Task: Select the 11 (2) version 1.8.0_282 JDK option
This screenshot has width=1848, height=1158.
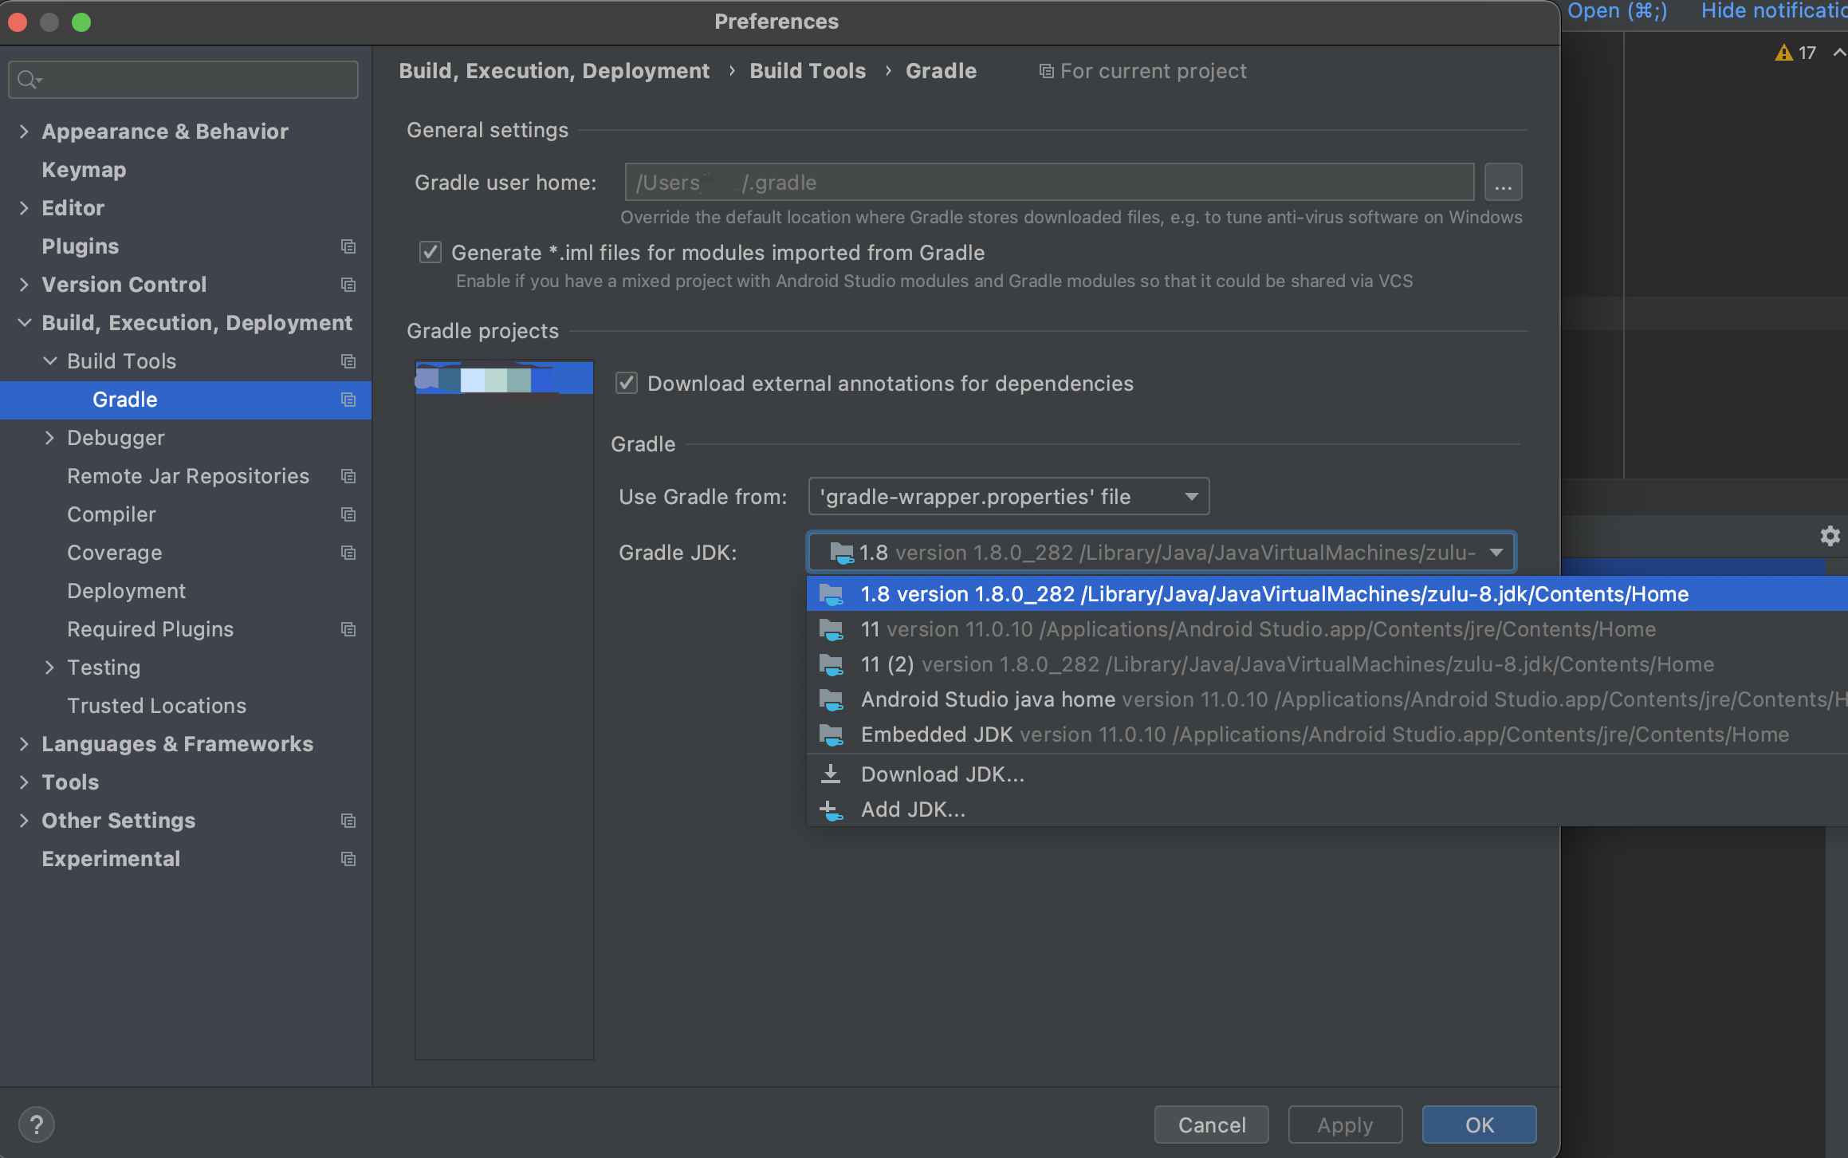Action: click(x=1327, y=664)
